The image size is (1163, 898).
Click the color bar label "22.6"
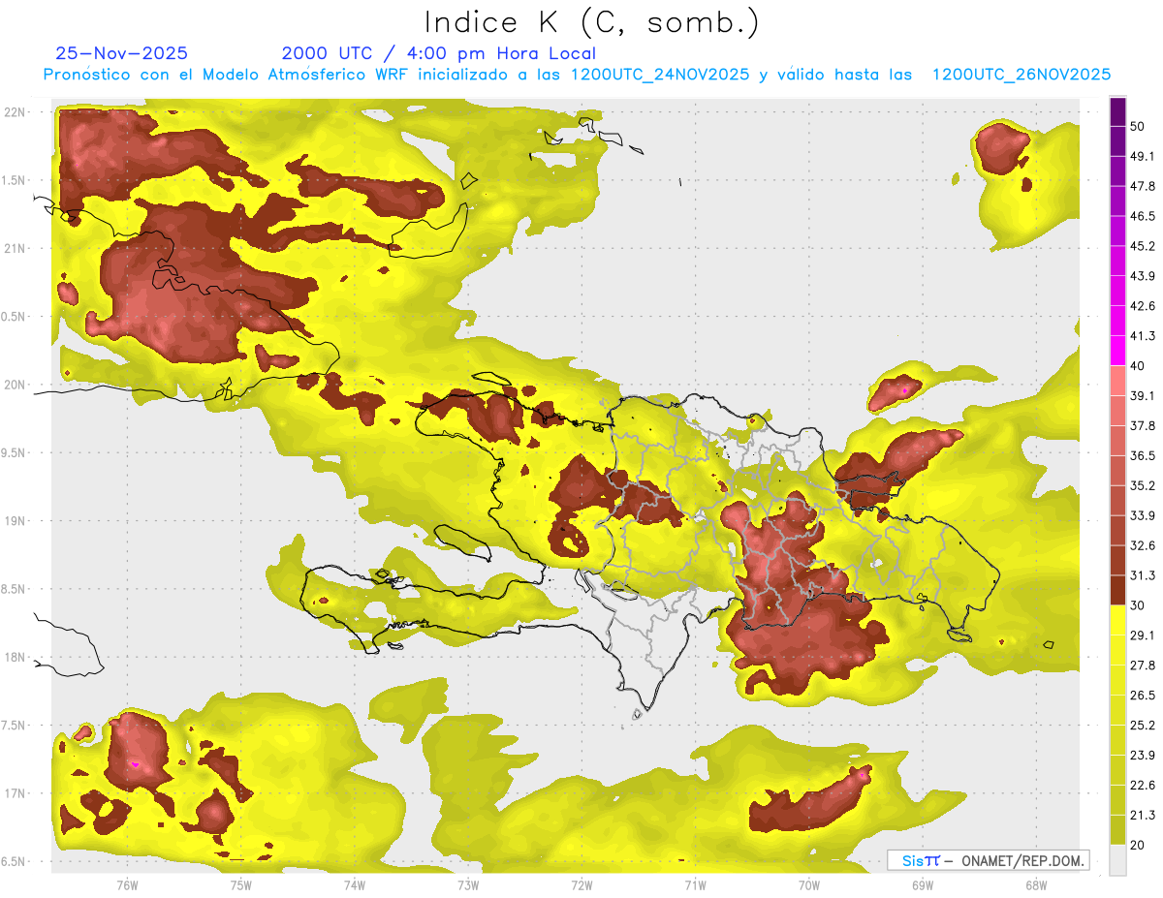tap(1143, 786)
